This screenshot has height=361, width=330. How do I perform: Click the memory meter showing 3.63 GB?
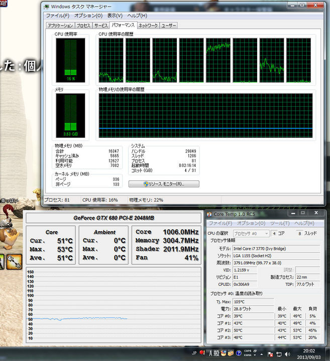(x=70, y=115)
